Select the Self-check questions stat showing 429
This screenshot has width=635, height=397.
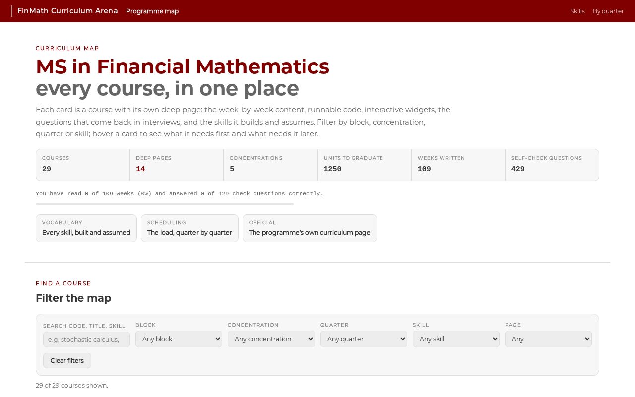click(552, 165)
